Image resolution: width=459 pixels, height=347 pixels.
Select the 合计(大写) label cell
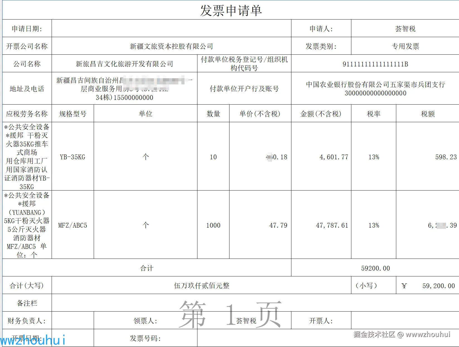pos(27,285)
